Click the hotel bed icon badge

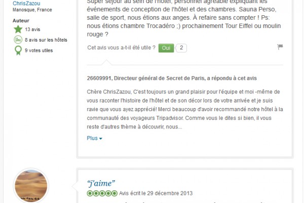point(18,40)
